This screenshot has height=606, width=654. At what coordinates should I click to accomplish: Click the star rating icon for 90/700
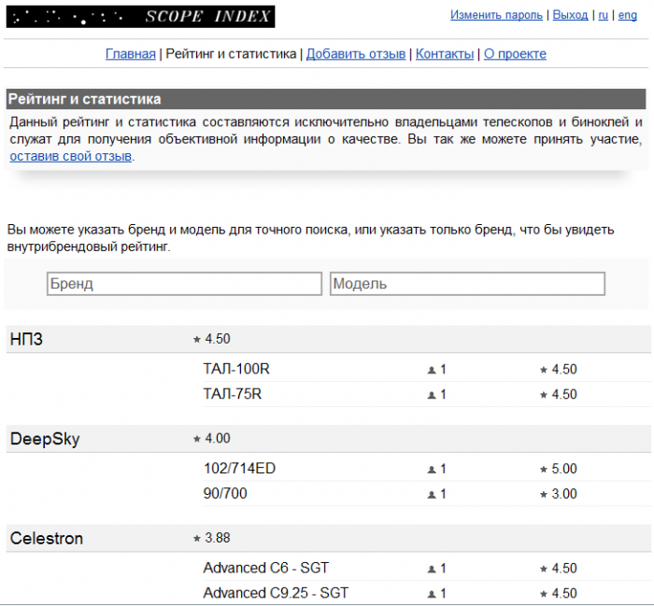[544, 494]
